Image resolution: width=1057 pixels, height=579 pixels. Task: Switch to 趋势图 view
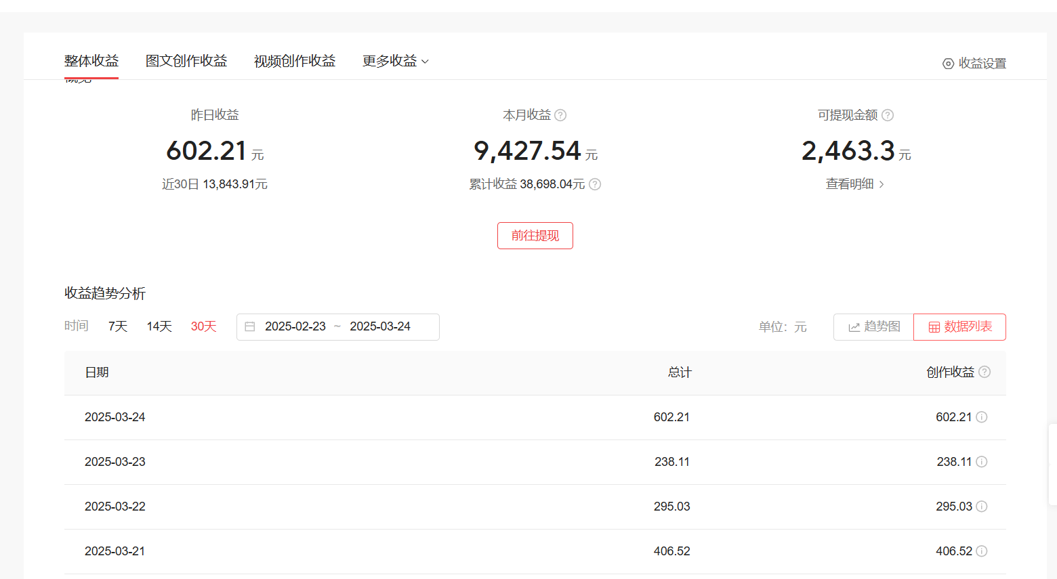click(x=873, y=326)
